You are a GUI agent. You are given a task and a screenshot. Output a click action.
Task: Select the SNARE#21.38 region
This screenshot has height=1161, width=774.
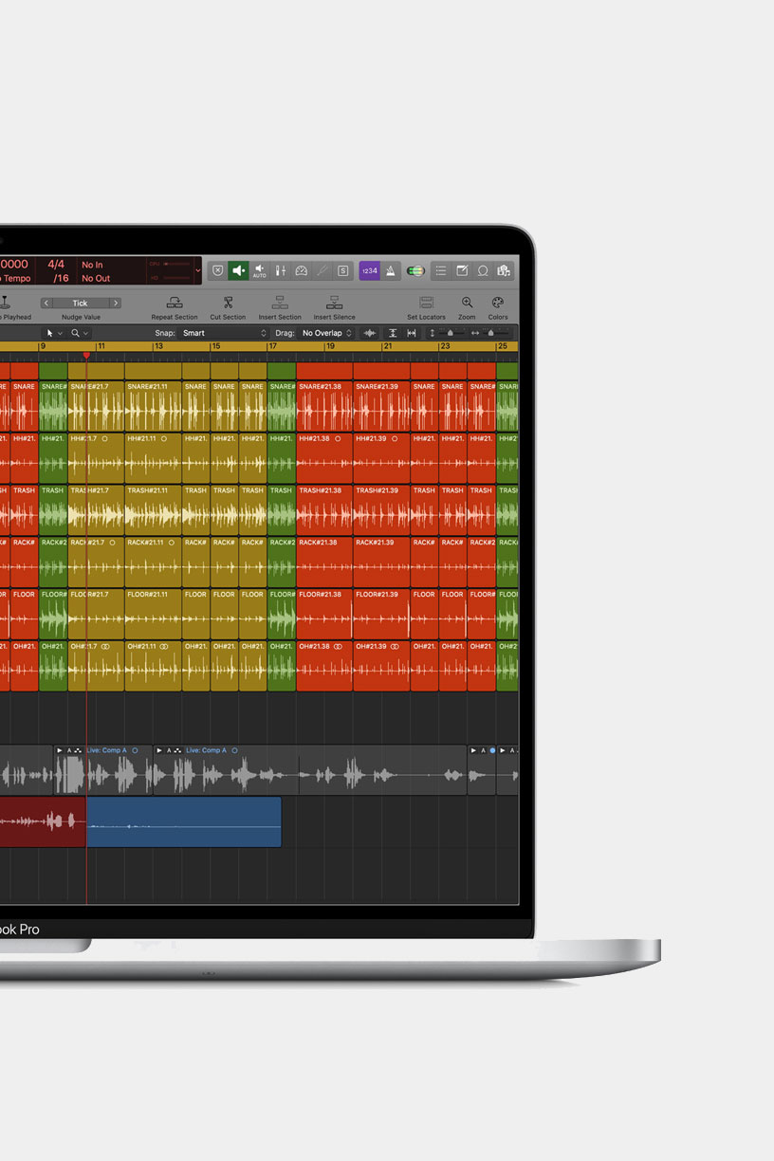pos(324,406)
